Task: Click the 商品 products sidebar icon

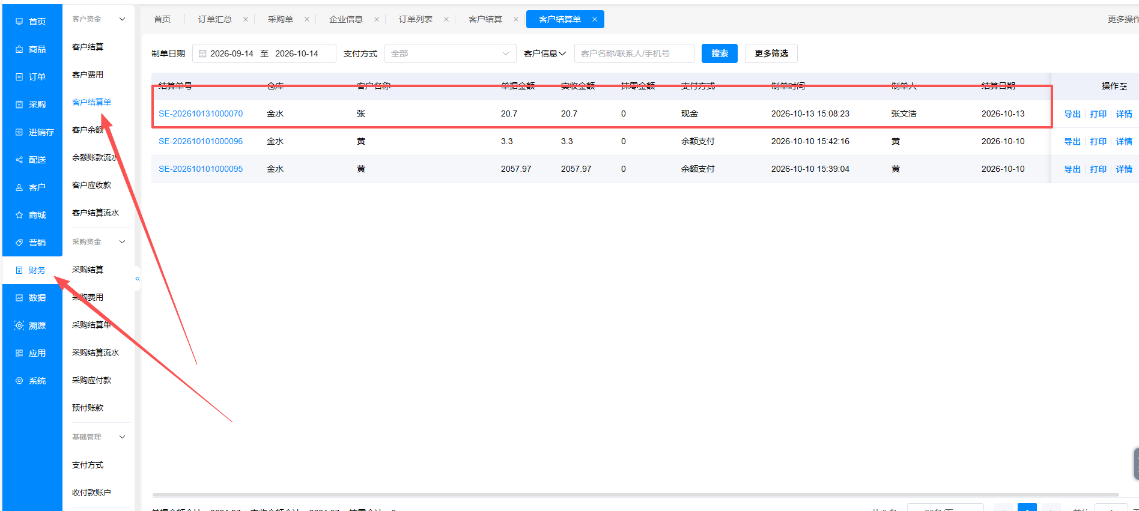Action: (19, 49)
